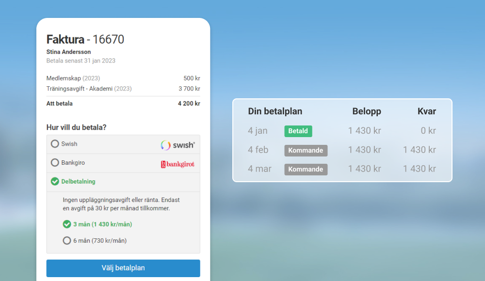Select the Medlemskap (2023) invoice line
Viewport: 485px width, 281px height.
pyautogui.click(x=73, y=78)
